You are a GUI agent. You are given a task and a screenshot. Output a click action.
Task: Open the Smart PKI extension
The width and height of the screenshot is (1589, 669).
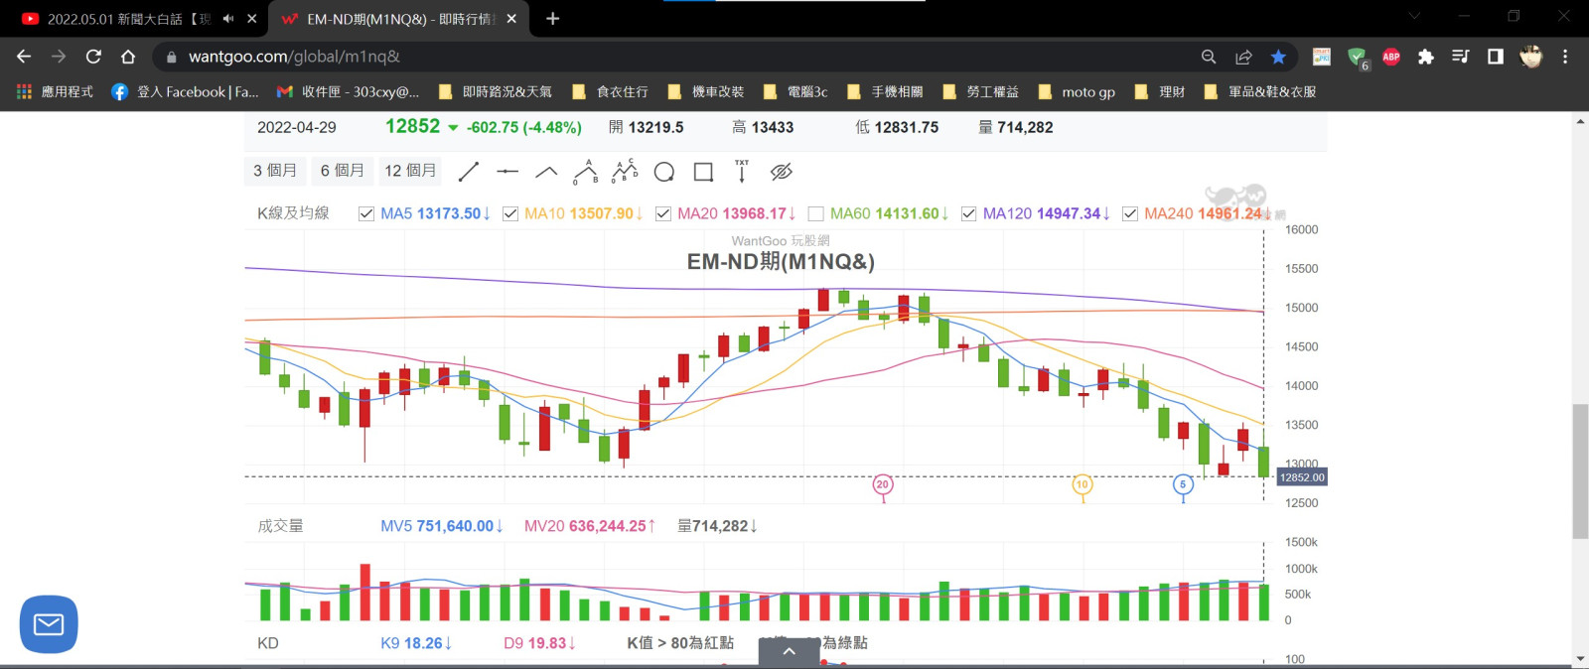[1322, 57]
